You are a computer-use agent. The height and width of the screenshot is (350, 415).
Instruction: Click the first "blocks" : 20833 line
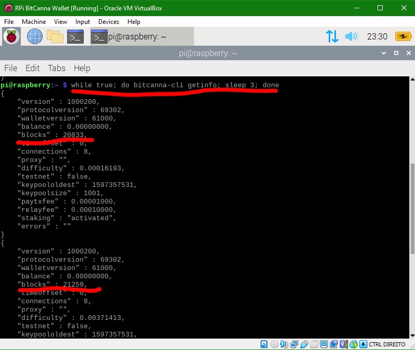[52, 135]
